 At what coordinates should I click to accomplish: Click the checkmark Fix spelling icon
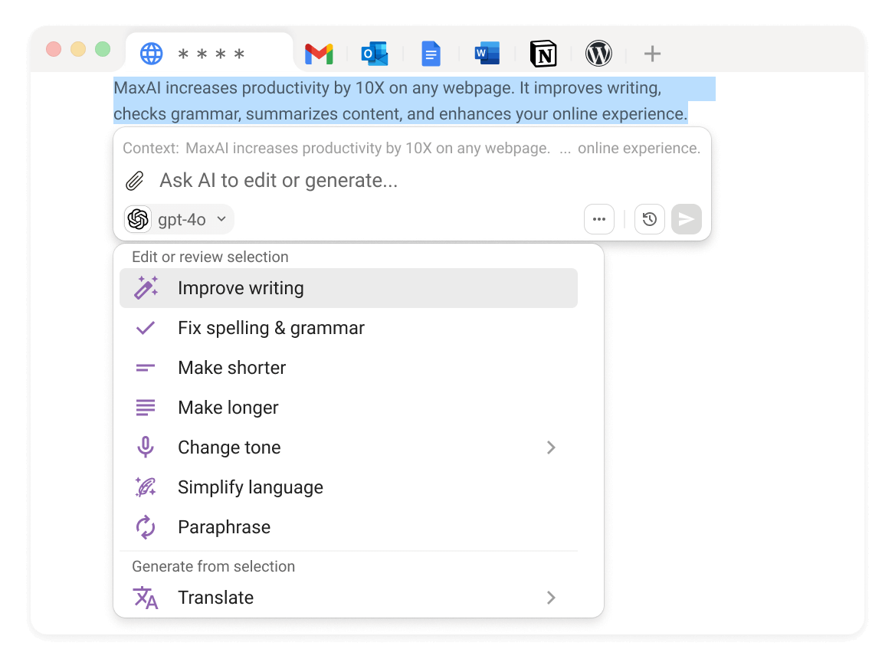point(146,328)
